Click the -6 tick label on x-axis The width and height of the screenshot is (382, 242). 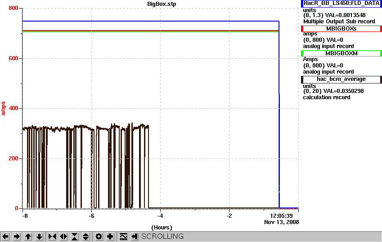point(91,216)
